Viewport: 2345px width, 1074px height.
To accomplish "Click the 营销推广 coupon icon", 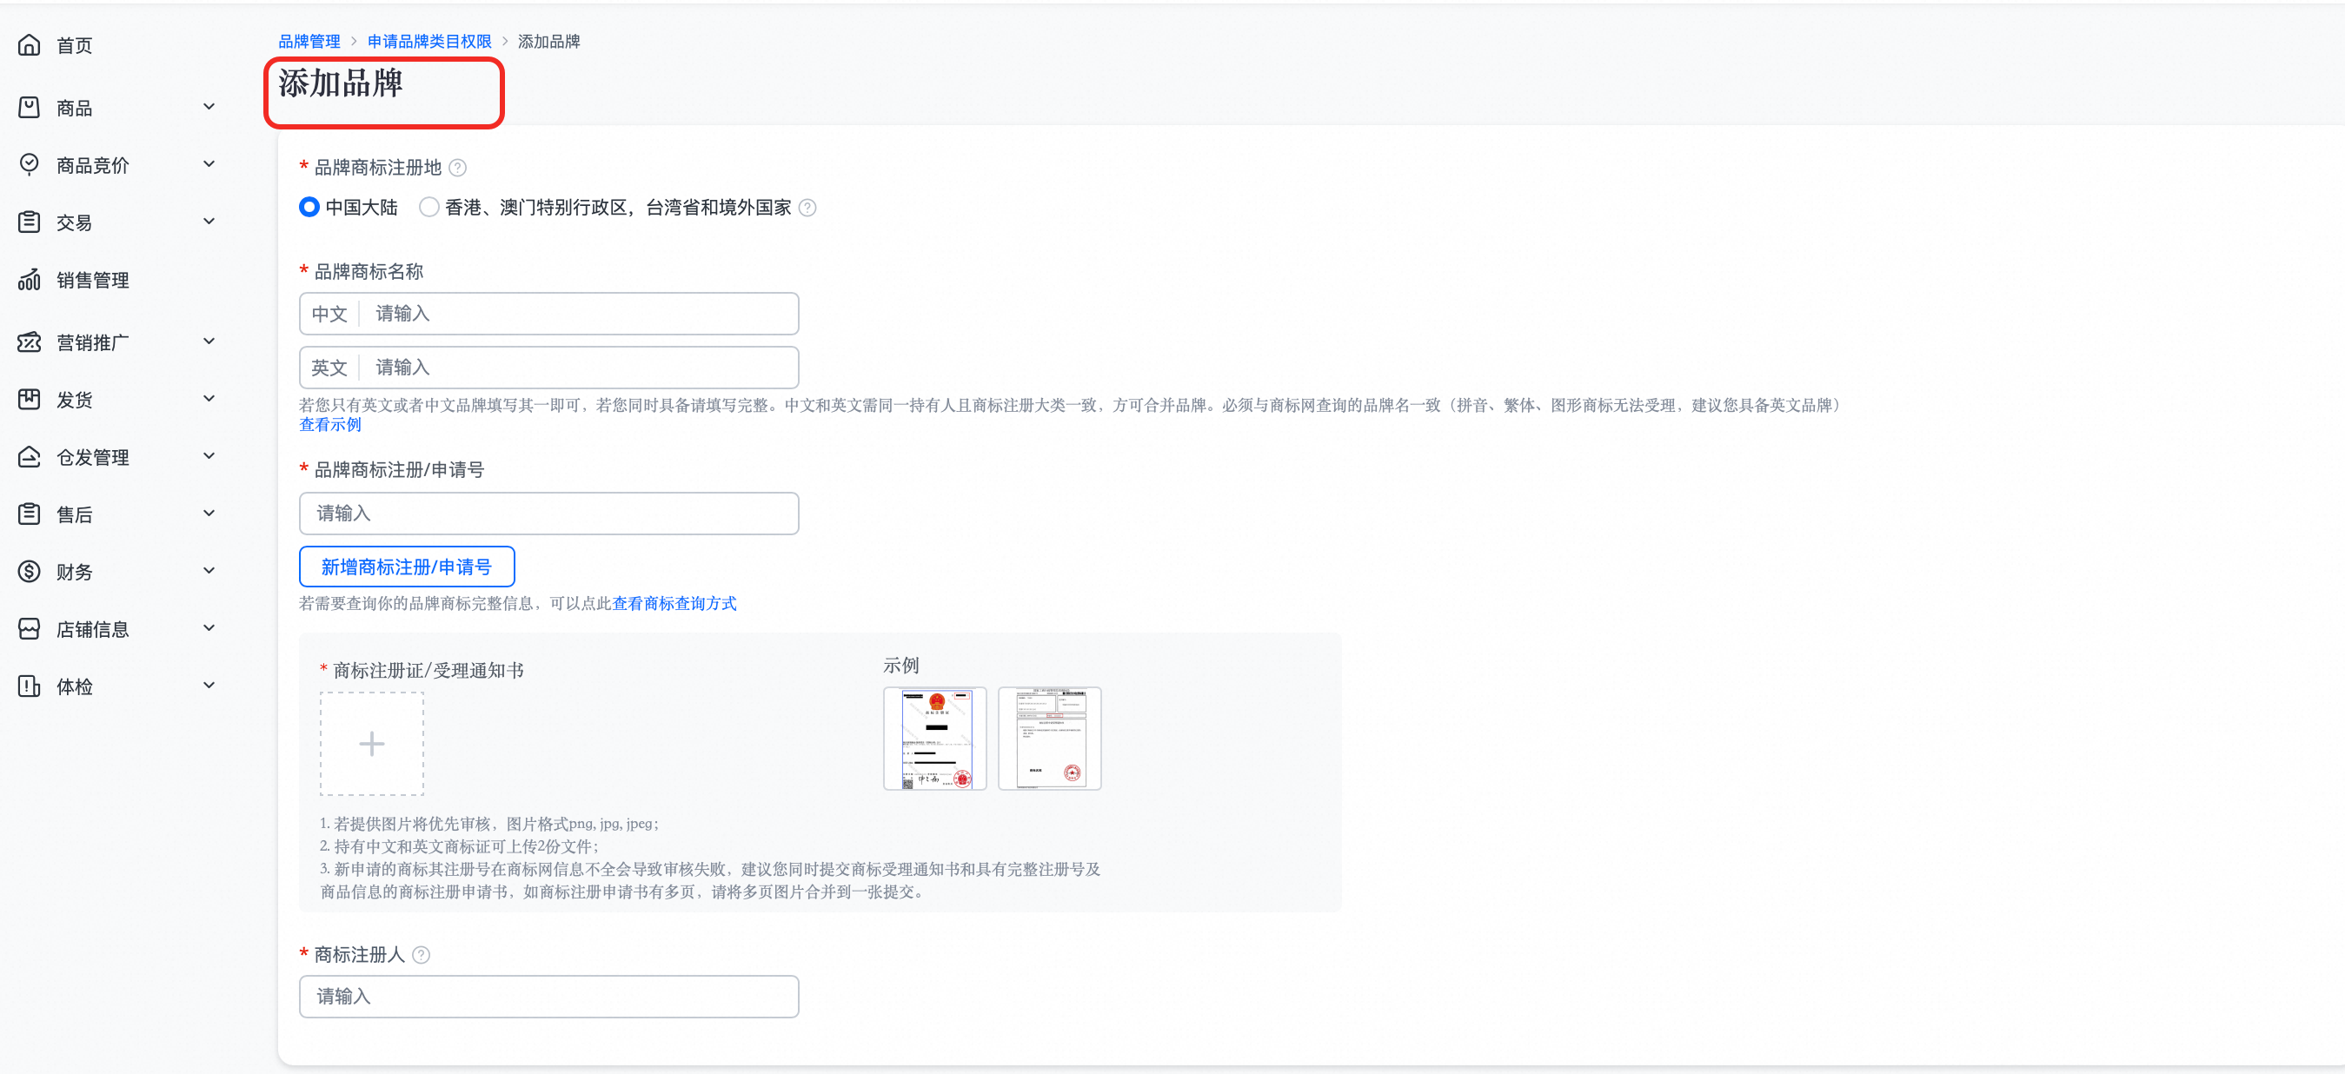I will pyautogui.click(x=30, y=342).
